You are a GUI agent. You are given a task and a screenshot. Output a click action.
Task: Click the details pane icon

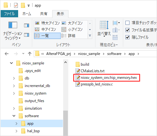27,35
